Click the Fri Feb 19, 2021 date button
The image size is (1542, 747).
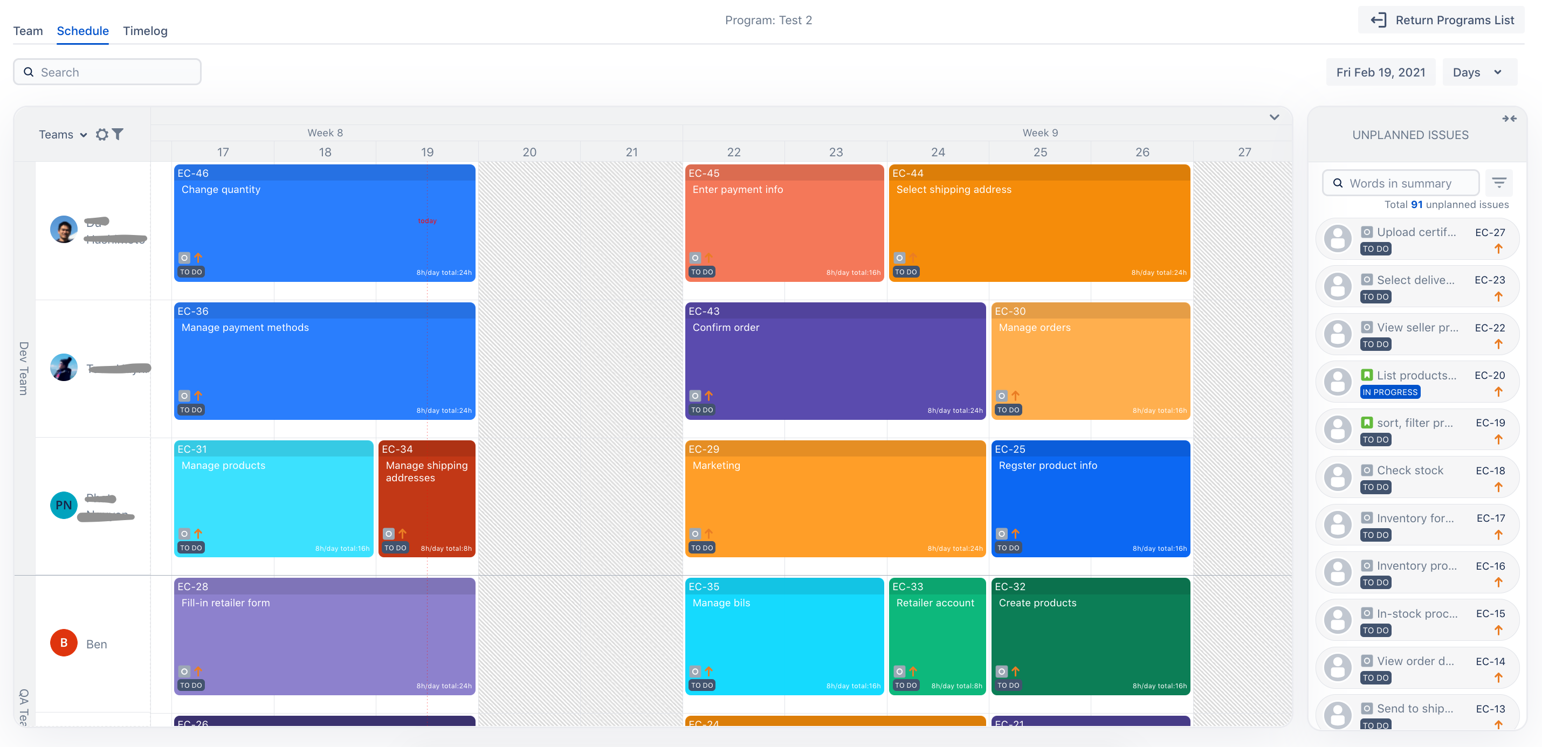coord(1380,72)
